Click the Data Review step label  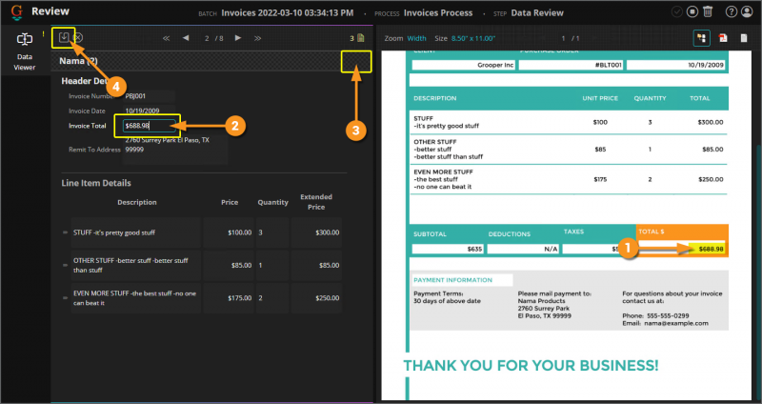tap(537, 12)
